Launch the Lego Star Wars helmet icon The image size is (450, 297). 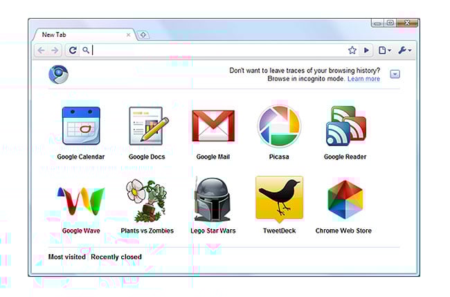[213, 199]
